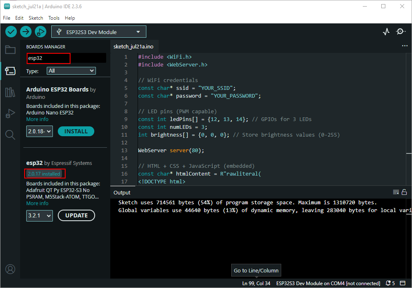Toggle the Output scroll lock icon

404,192
